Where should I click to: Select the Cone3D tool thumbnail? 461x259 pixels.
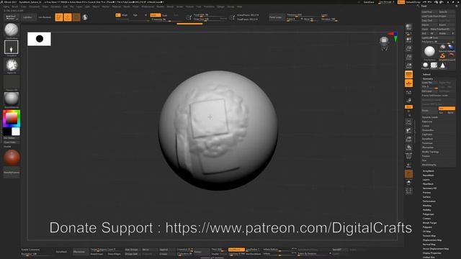(x=442, y=65)
